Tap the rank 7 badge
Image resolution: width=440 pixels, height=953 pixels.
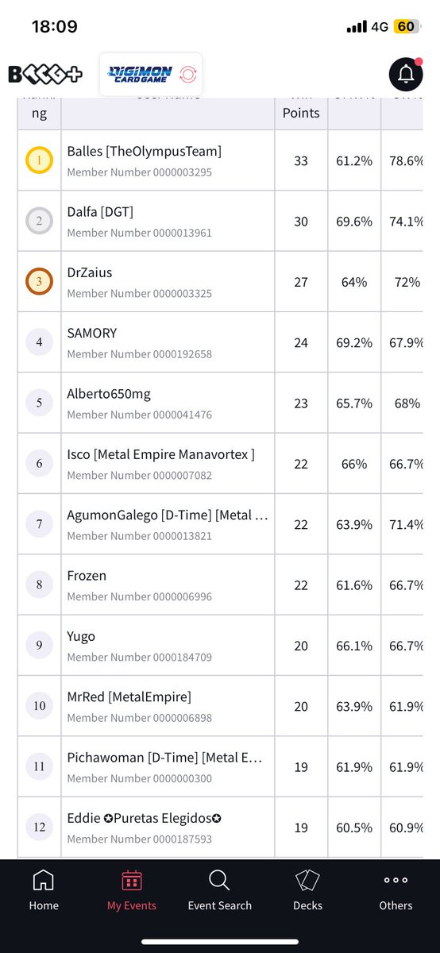[x=39, y=524]
